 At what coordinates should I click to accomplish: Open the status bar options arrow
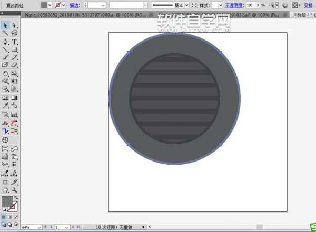click(143, 227)
